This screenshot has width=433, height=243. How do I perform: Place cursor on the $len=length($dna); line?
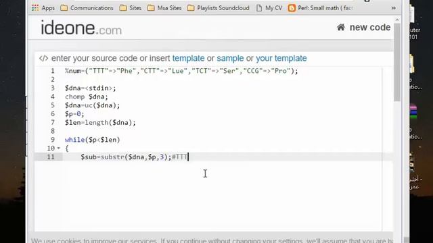[x=100, y=123]
